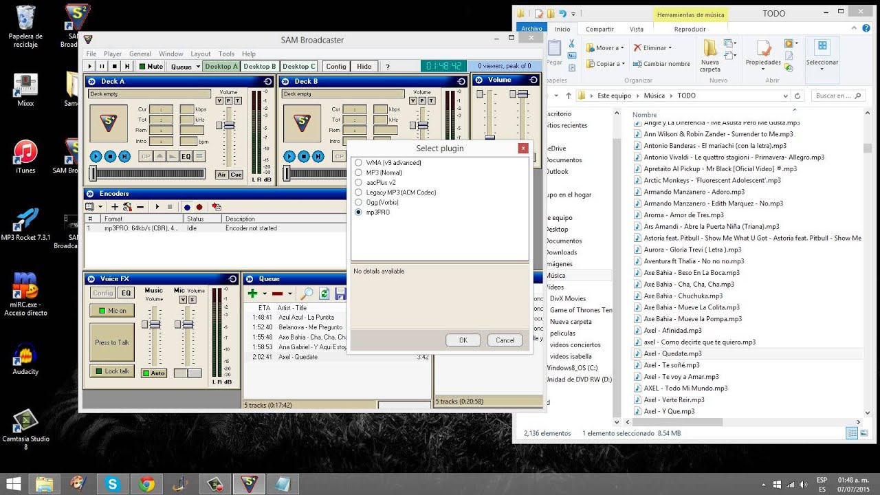Stop Deck A with blue stop button

pos(110,156)
